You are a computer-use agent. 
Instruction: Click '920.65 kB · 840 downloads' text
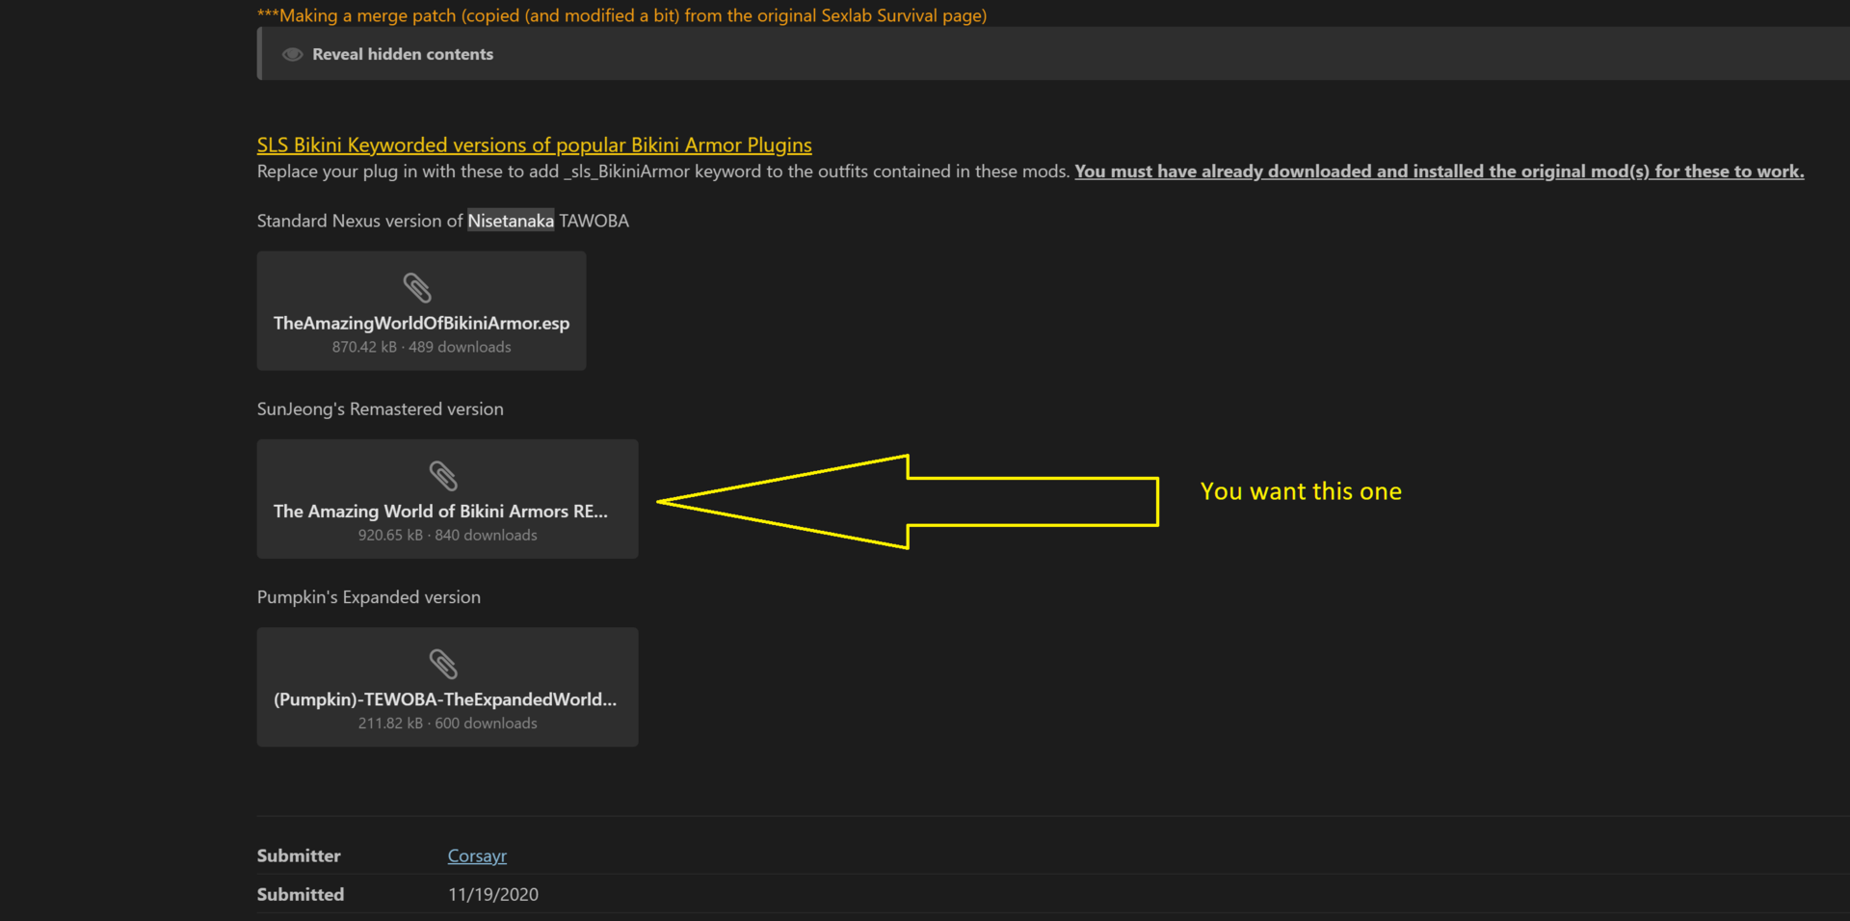447,535
